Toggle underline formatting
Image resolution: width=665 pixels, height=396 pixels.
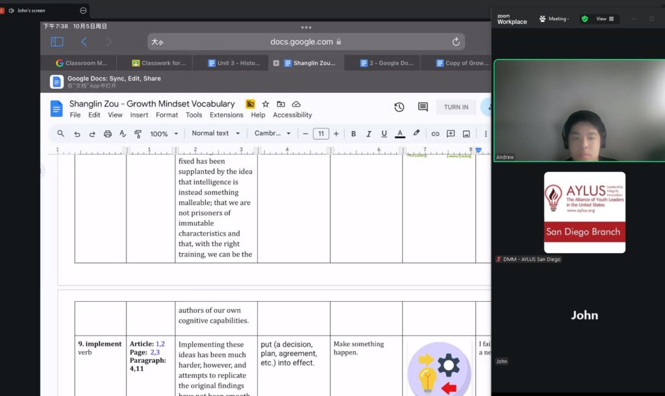coord(384,134)
